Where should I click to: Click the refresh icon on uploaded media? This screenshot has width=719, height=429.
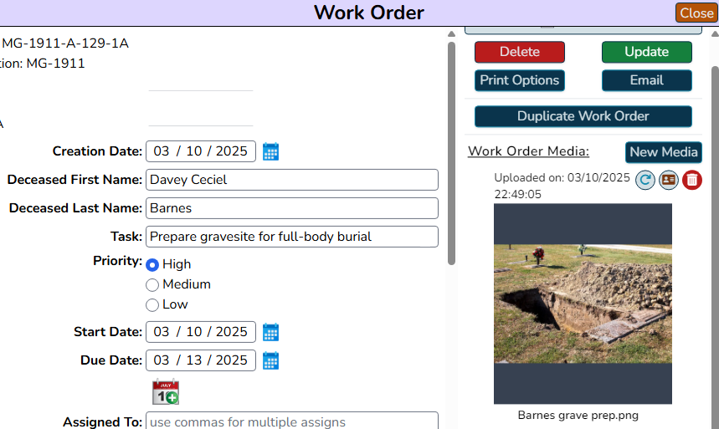645,180
